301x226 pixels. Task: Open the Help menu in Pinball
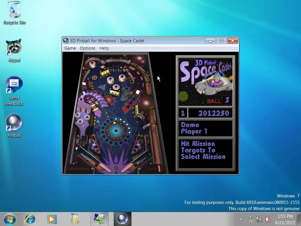(x=104, y=48)
